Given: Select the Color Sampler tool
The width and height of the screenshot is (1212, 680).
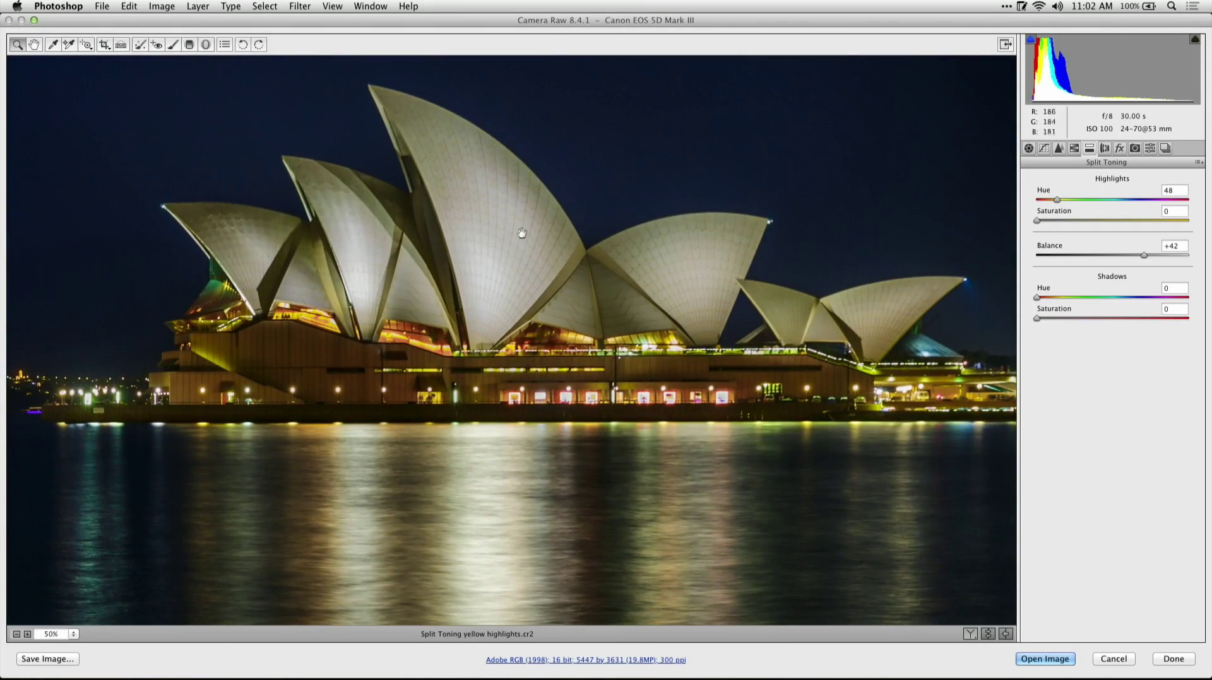Looking at the screenshot, I should tap(69, 44).
